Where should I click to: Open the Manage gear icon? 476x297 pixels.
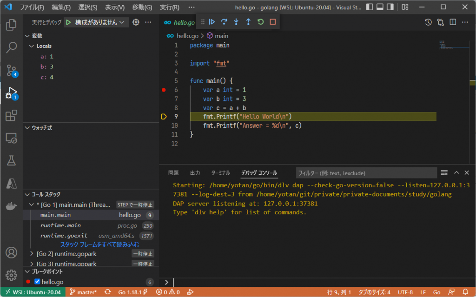click(11, 275)
